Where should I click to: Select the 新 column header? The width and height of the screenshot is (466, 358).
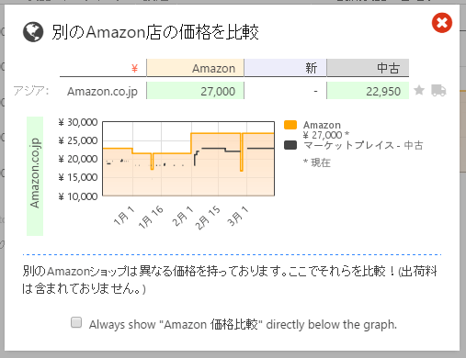click(x=285, y=68)
